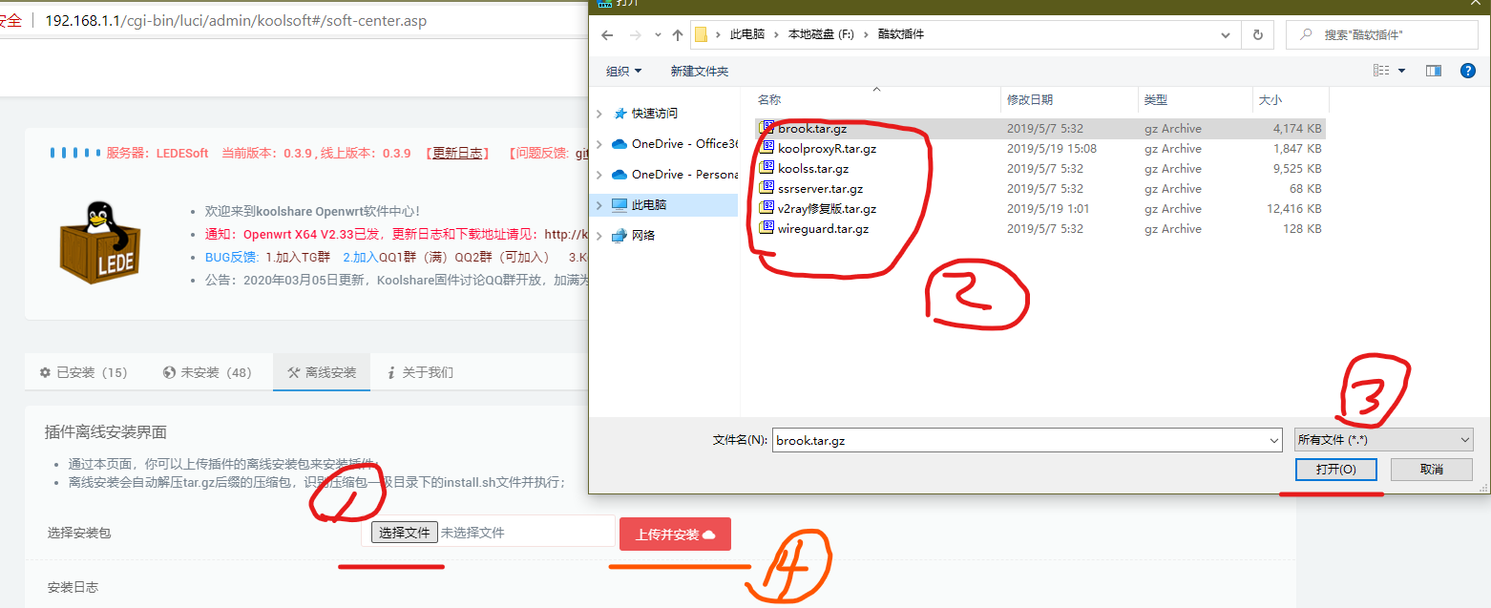Refresh the file dialog folder view
This screenshot has height=608, width=1491.
click(1257, 34)
